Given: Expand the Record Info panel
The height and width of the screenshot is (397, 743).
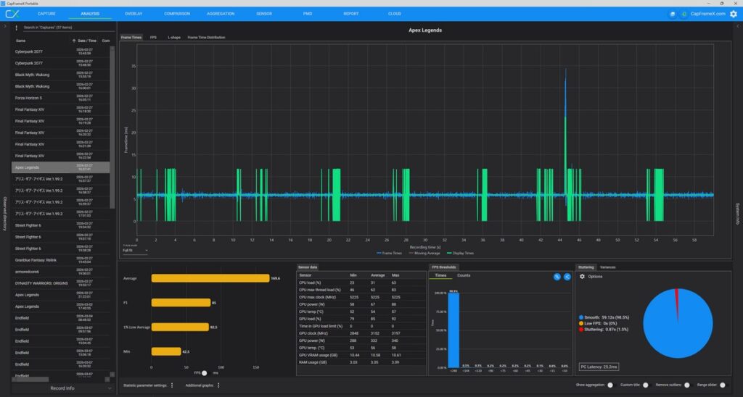Looking at the screenshot, I should pos(62,388).
